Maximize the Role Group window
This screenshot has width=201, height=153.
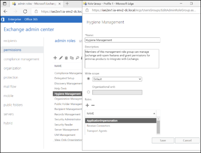[191, 3]
